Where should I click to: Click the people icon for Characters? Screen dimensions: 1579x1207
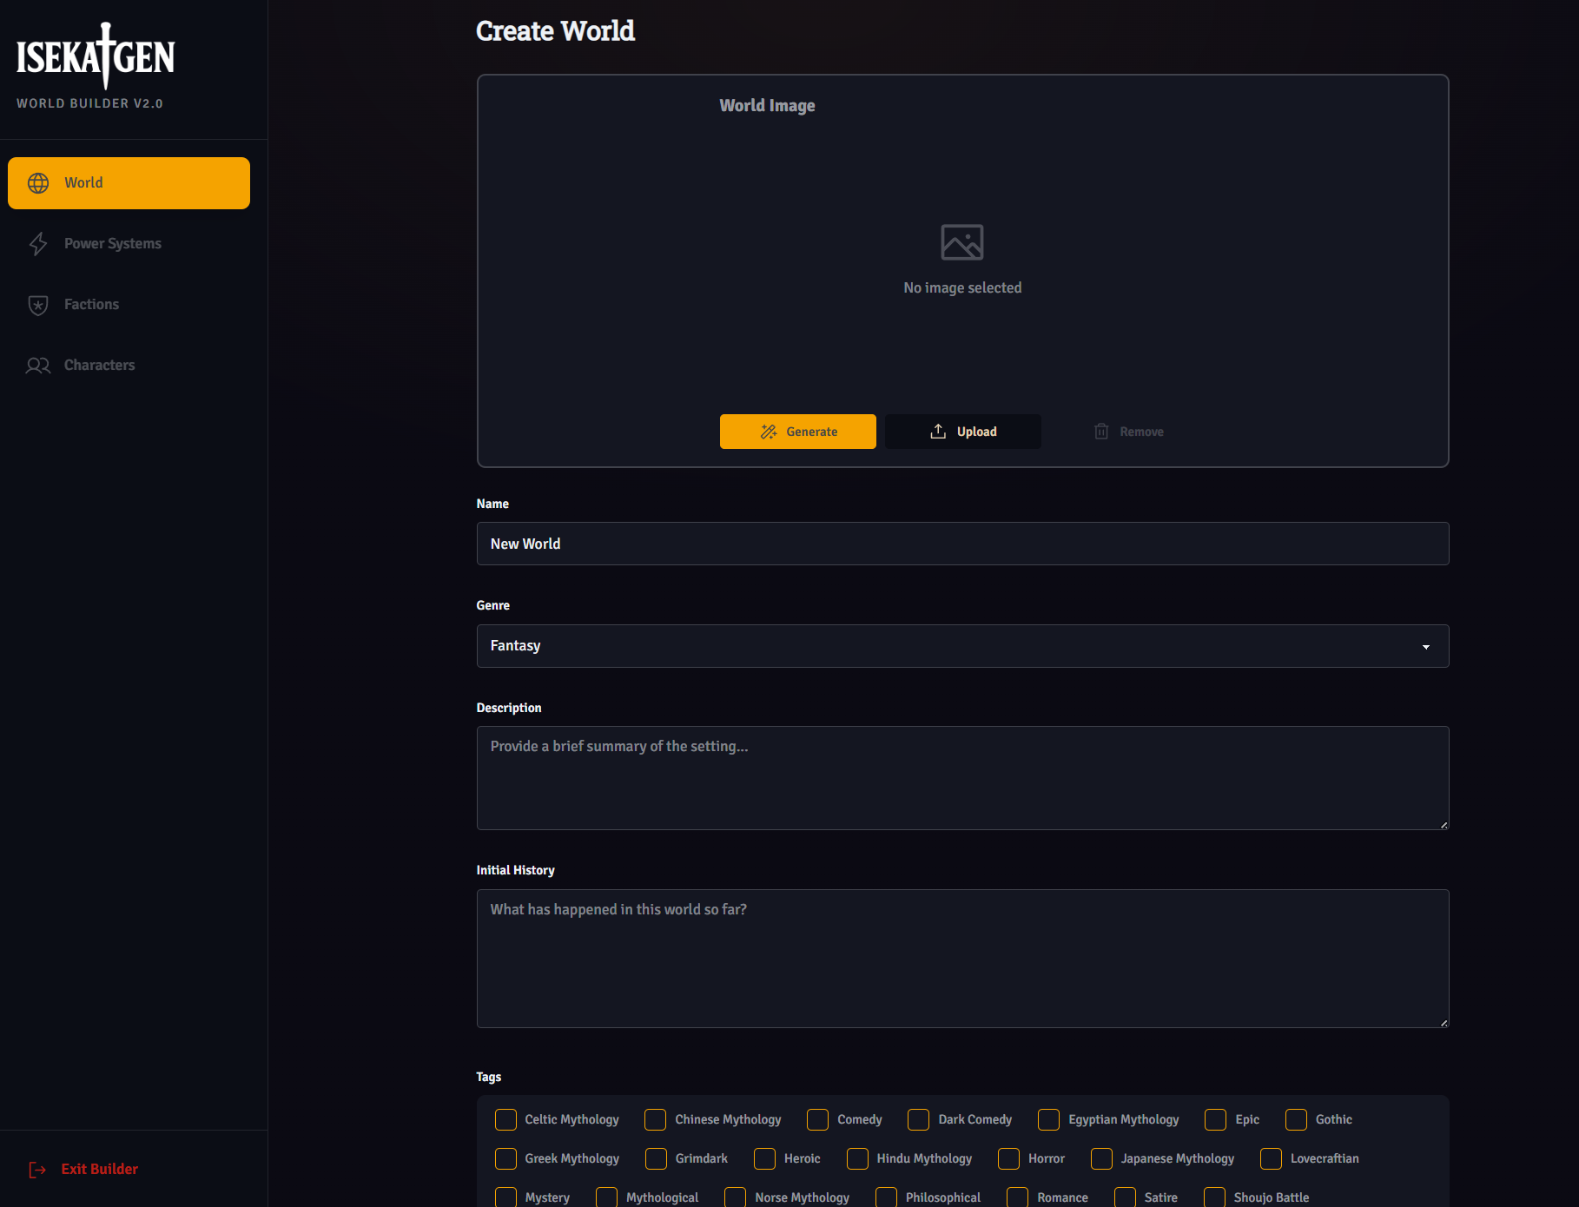[x=38, y=366]
